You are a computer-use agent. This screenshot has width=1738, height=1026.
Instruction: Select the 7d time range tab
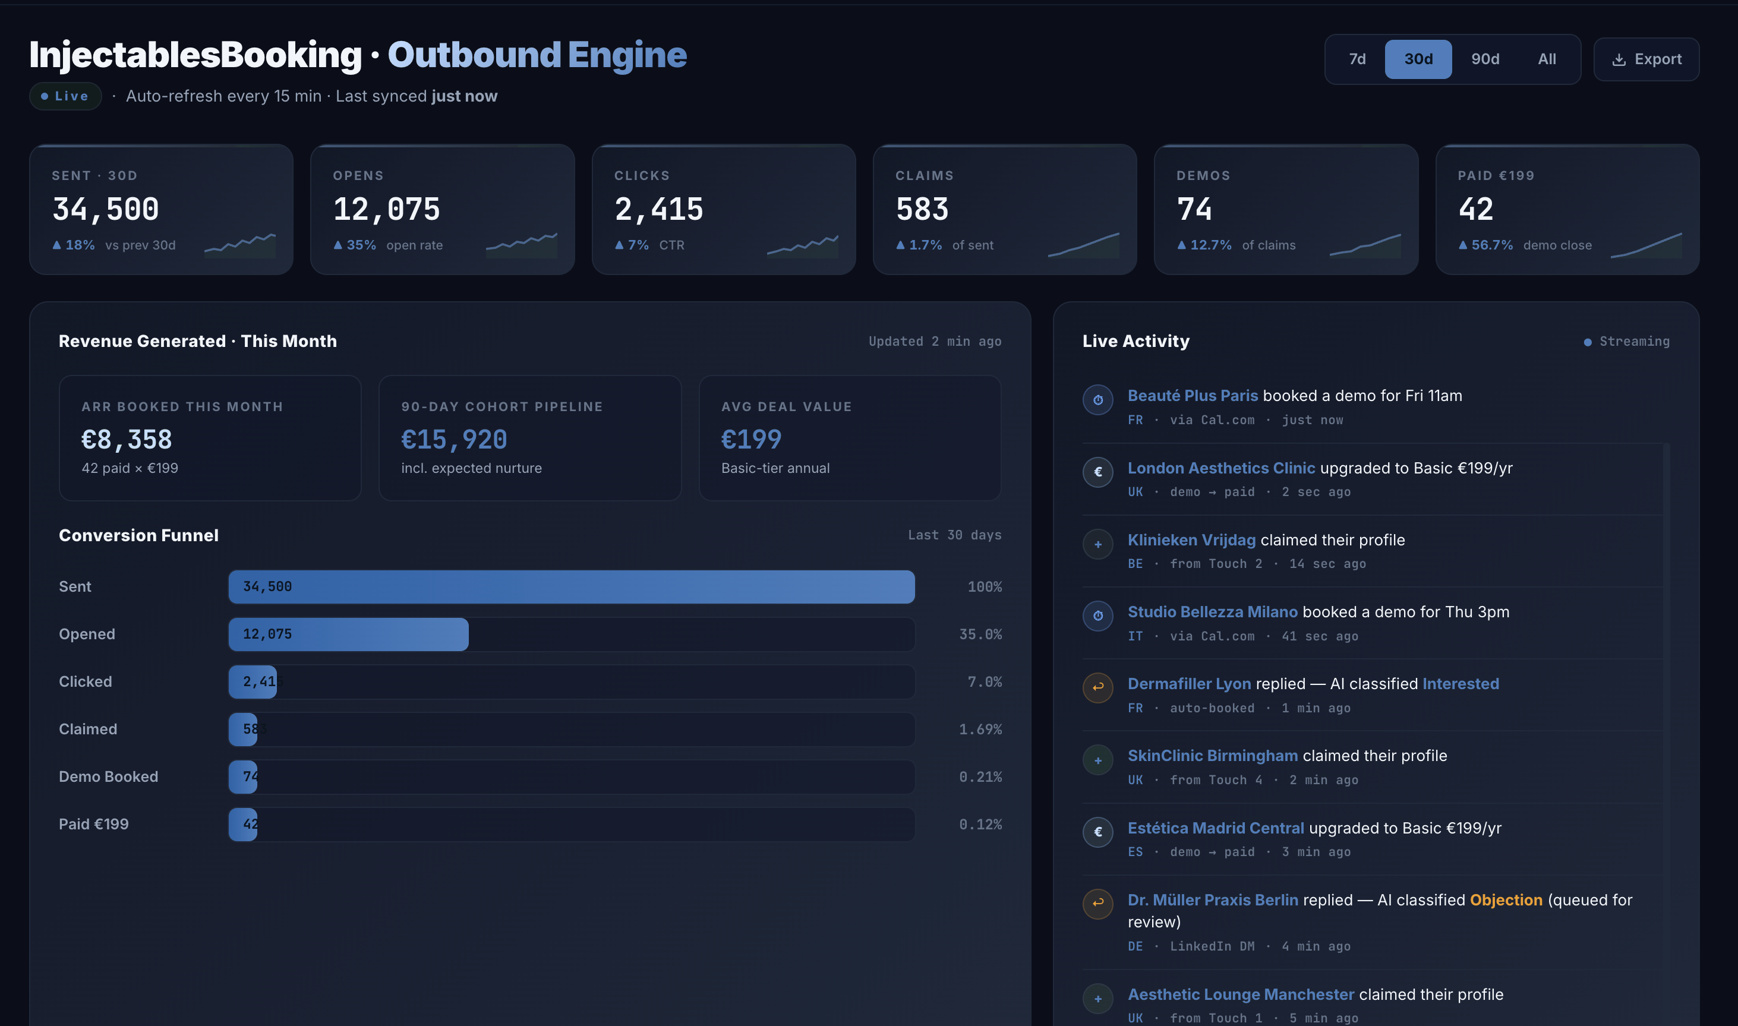[1357, 59]
